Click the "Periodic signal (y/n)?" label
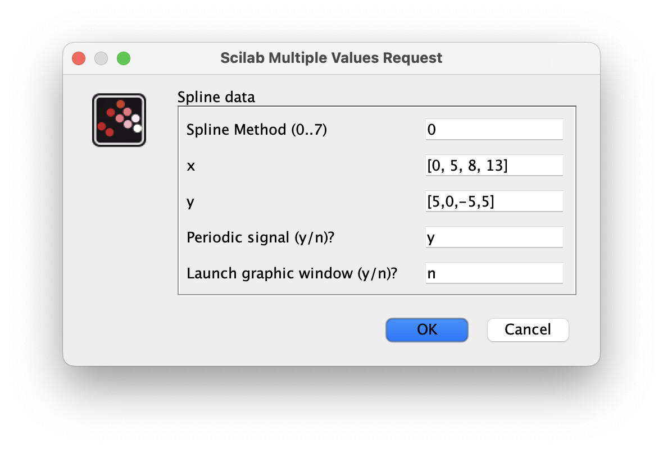 coord(260,237)
